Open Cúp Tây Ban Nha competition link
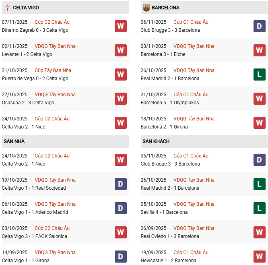 (54, 70)
